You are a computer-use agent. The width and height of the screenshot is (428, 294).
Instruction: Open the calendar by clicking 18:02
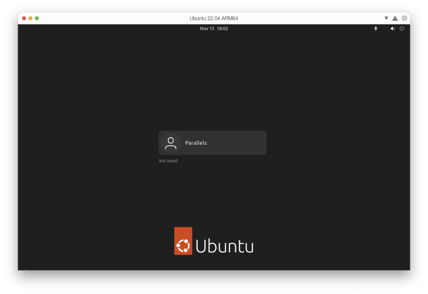coord(223,28)
